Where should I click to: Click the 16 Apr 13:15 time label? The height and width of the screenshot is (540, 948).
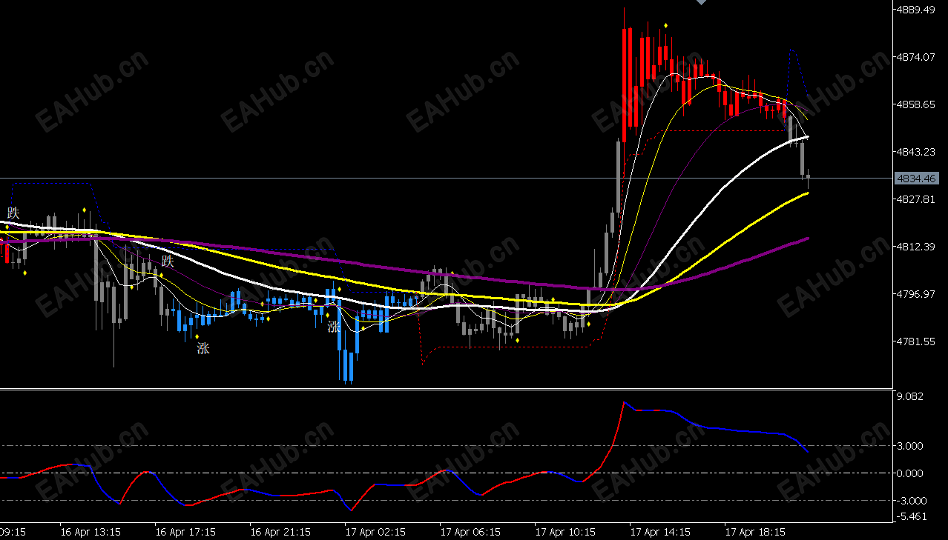click(90, 532)
